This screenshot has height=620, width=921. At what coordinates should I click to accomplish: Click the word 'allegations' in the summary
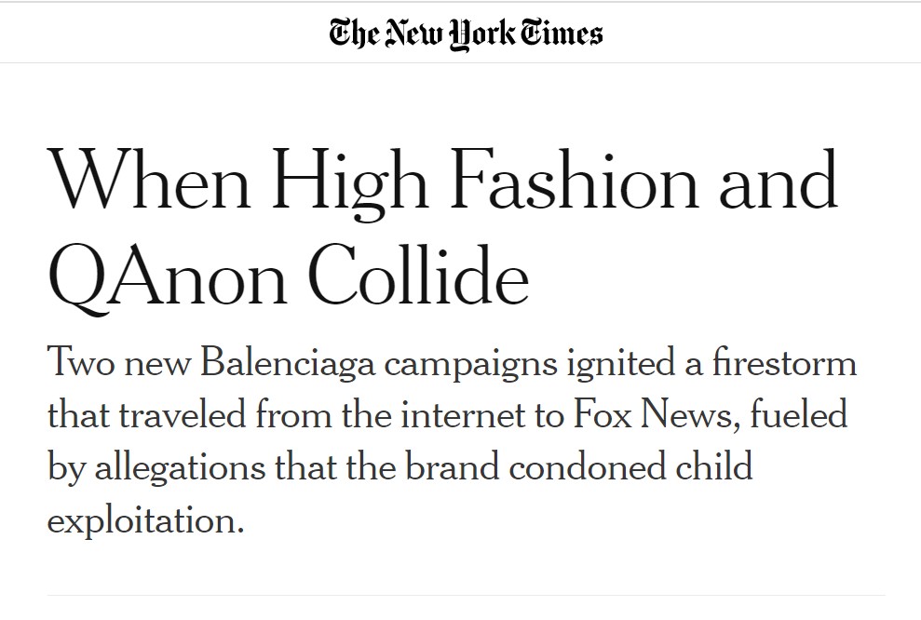point(180,468)
